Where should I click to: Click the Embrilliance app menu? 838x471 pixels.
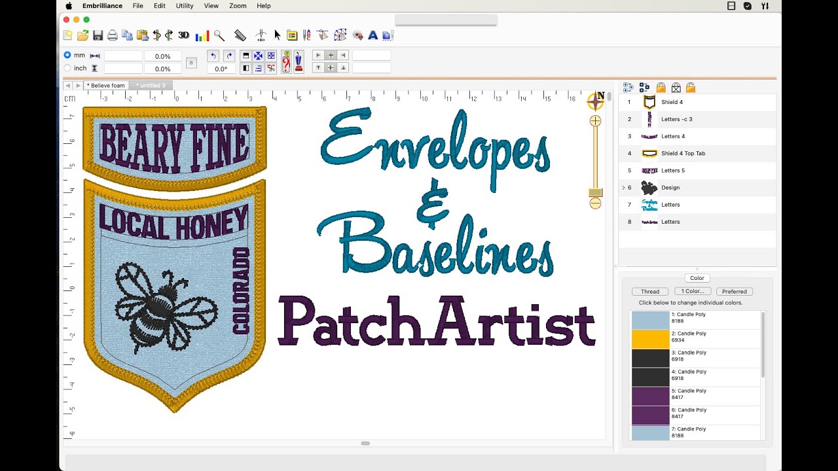(102, 6)
